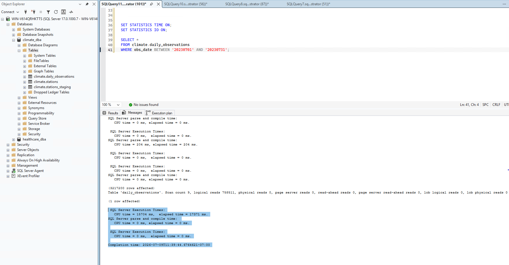Open Object Explorer window position dropdown
509x265 pixels.
pos(80,4)
